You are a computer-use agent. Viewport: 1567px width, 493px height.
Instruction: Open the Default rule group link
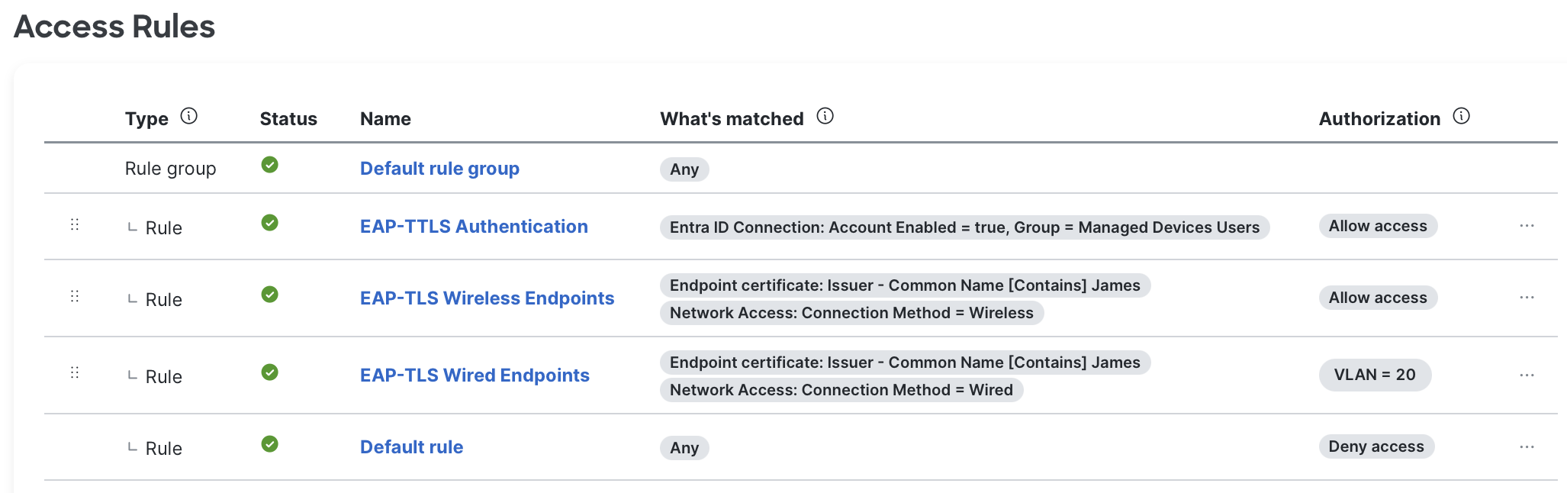(439, 169)
